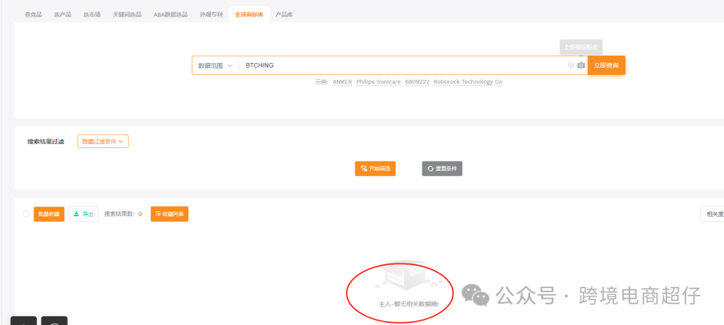The height and width of the screenshot is (325, 724).
Task: Switch to the 查竞品 tab
Action: 34,14
